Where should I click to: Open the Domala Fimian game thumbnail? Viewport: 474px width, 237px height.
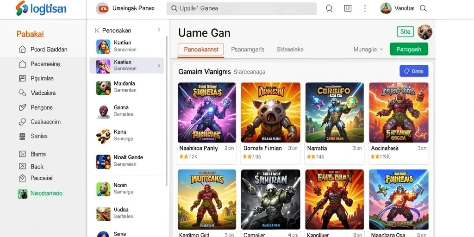(270, 112)
